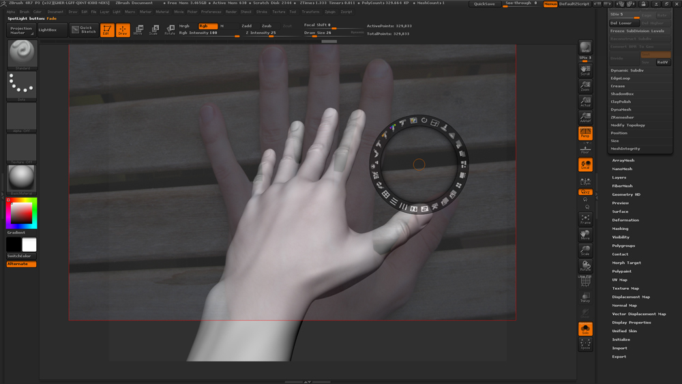Open the Preferences menu
Viewport: 682px width, 384px height.
point(211,12)
